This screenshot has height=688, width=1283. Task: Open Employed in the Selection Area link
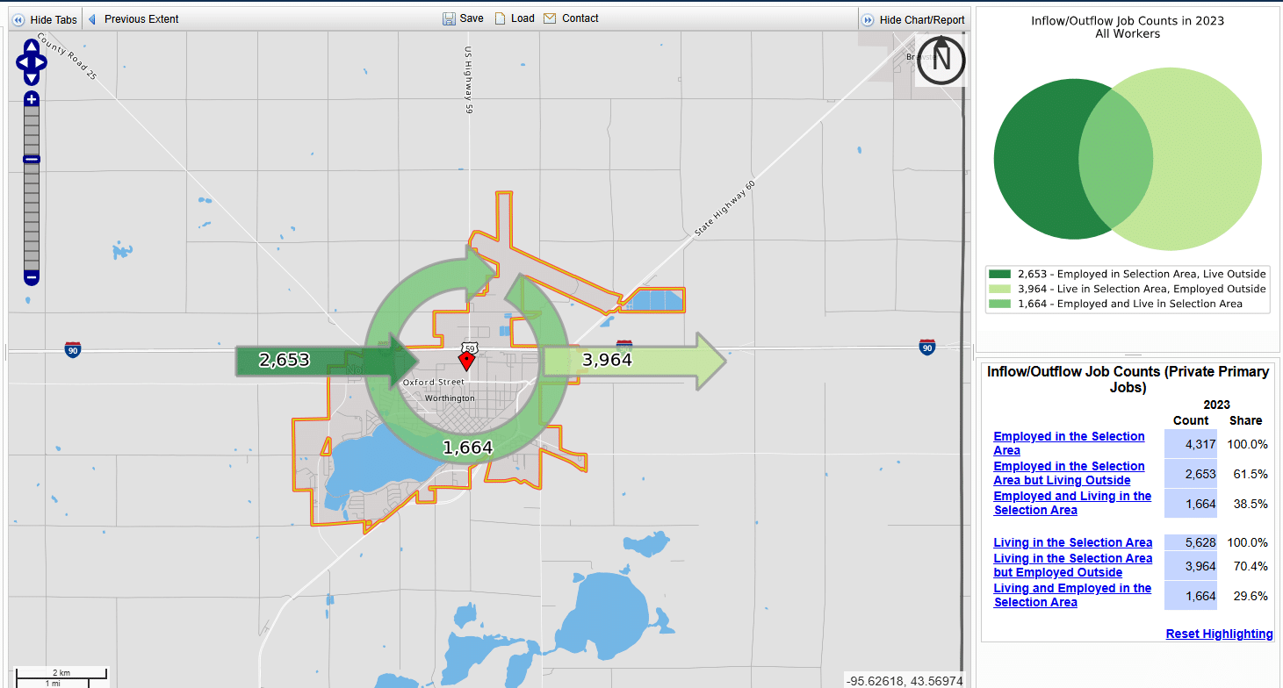1069,443
